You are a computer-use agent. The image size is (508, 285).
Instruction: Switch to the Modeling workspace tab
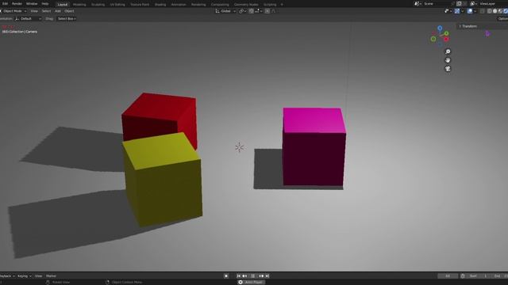tap(79, 5)
